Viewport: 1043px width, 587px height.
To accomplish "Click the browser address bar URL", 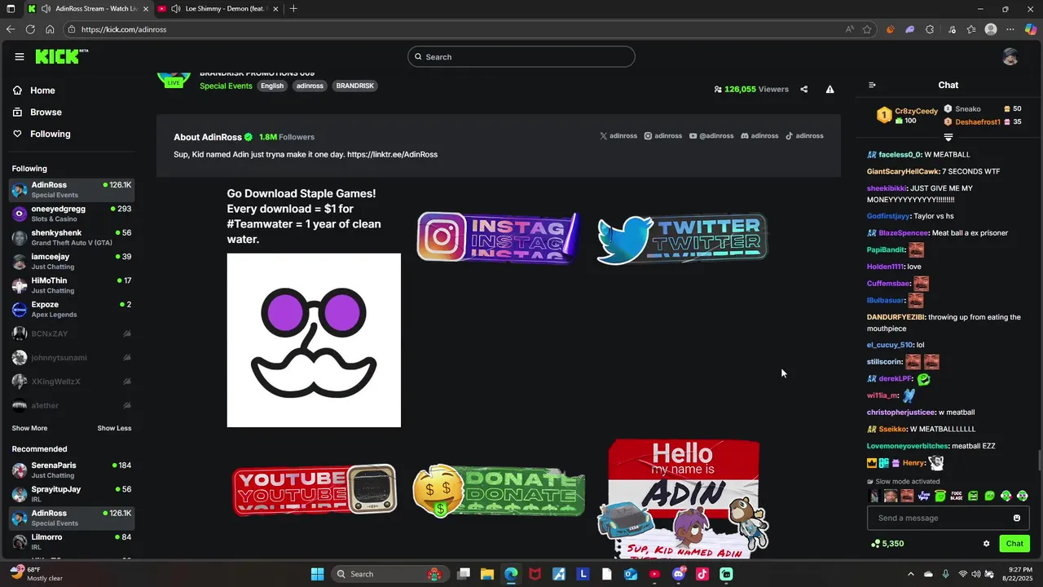I will coord(124,29).
